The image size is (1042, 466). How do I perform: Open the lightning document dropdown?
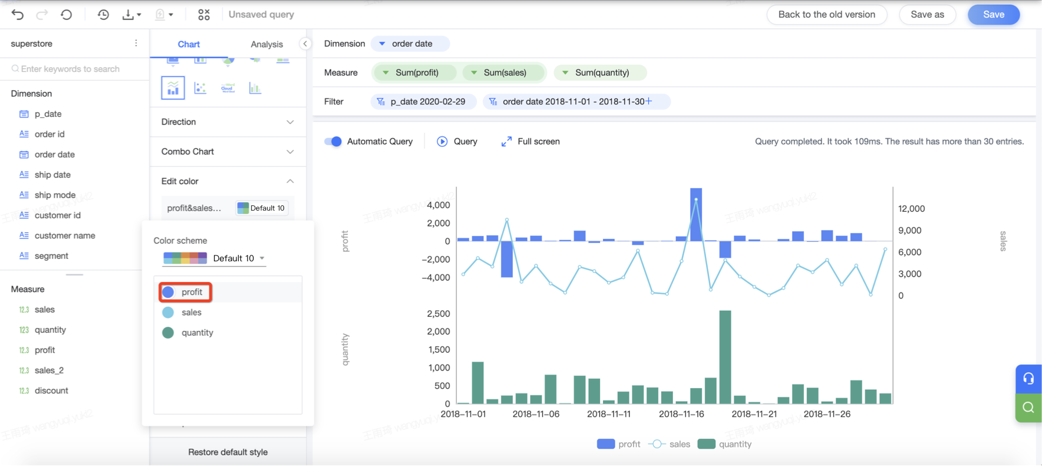coord(164,15)
